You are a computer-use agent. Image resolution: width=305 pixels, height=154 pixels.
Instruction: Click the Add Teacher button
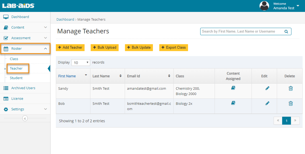[x=70, y=48]
